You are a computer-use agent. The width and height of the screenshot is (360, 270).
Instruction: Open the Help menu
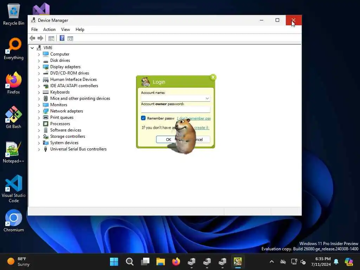pos(80,30)
